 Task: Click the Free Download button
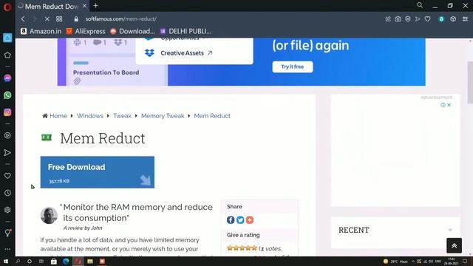98,172
